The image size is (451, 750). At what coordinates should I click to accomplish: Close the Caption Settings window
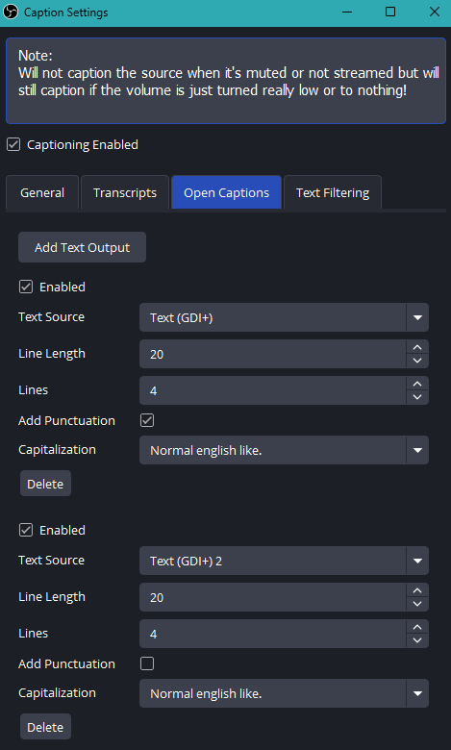click(435, 12)
